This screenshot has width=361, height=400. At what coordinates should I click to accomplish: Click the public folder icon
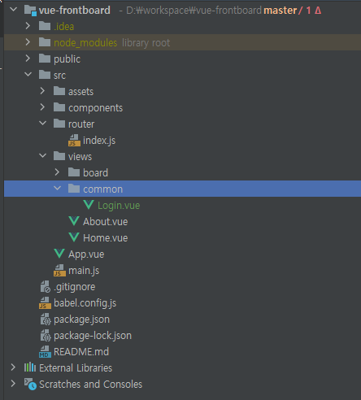pos(45,59)
